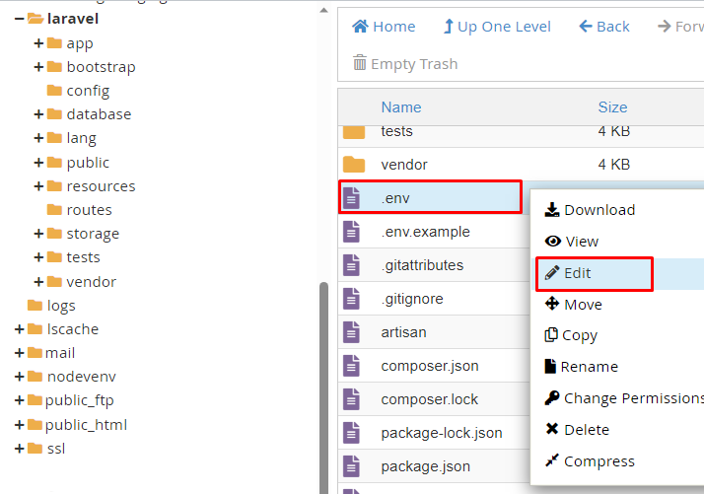
Task: Expand the storage folder node
Action: [x=38, y=234]
